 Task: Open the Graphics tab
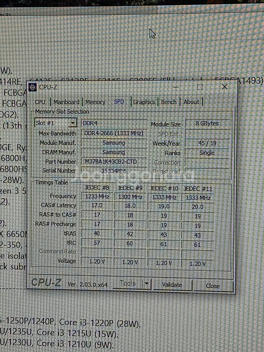144,102
